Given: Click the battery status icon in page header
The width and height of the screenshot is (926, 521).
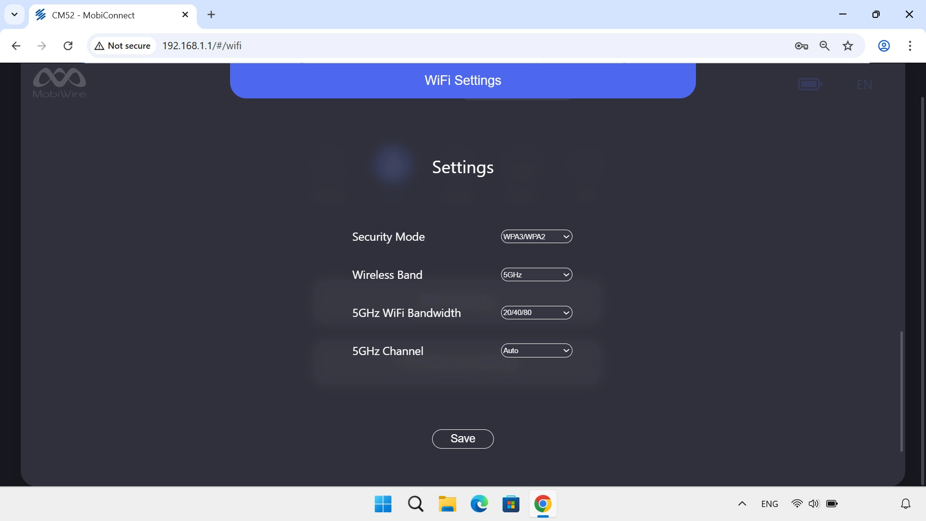Looking at the screenshot, I should point(810,84).
